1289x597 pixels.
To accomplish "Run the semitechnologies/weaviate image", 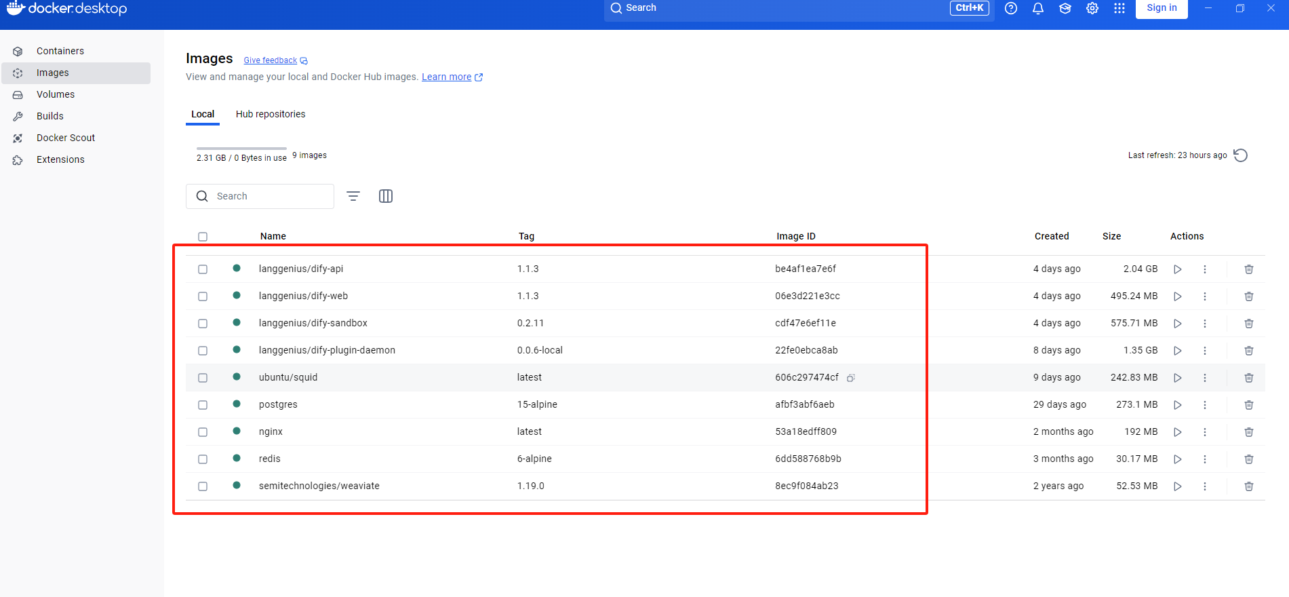I will (1178, 486).
